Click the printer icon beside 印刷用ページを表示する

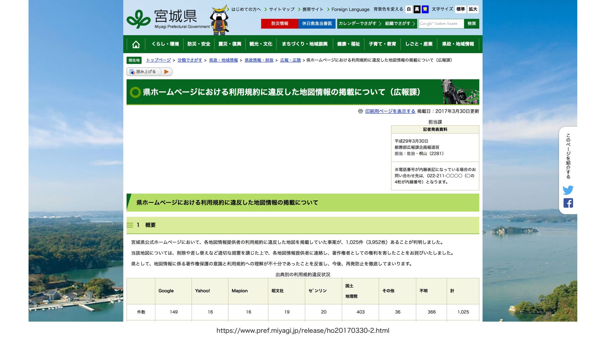(x=360, y=111)
